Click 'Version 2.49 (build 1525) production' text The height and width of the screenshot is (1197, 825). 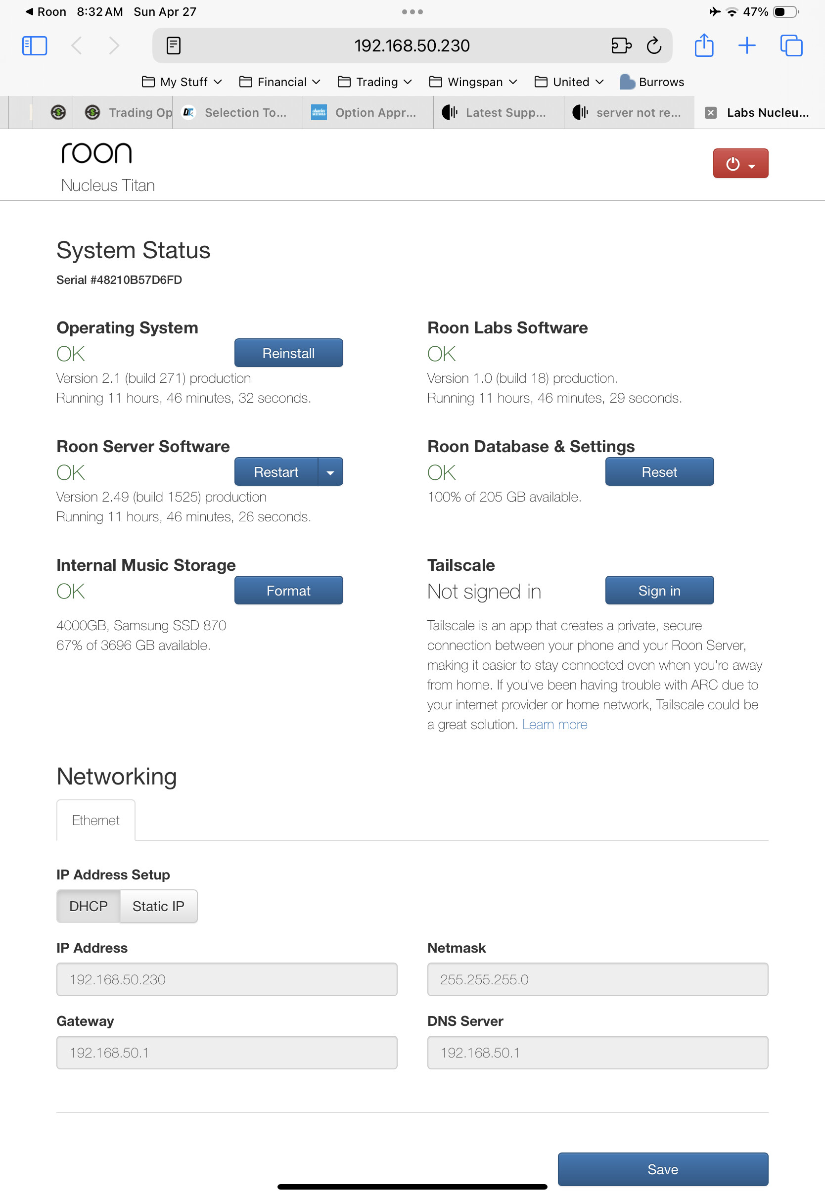pos(161,497)
